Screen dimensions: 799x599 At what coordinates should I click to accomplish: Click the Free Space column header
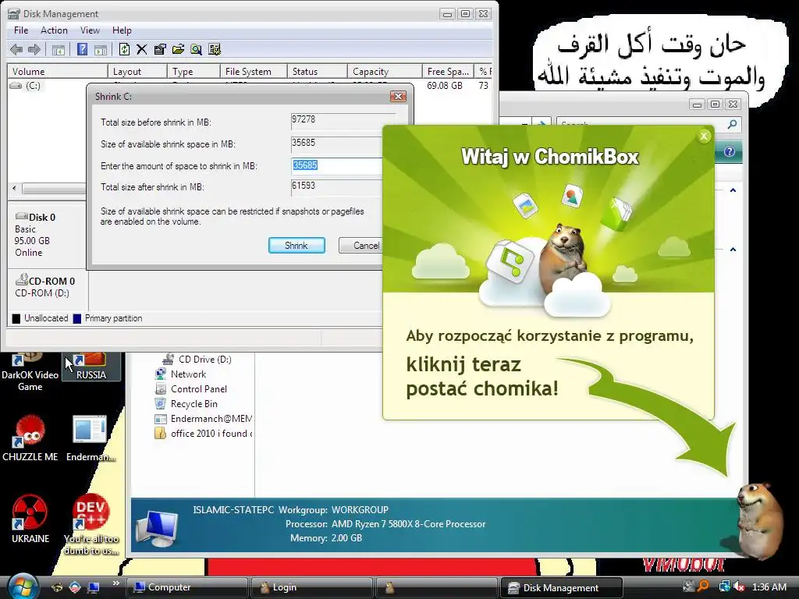click(x=448, y=71)
